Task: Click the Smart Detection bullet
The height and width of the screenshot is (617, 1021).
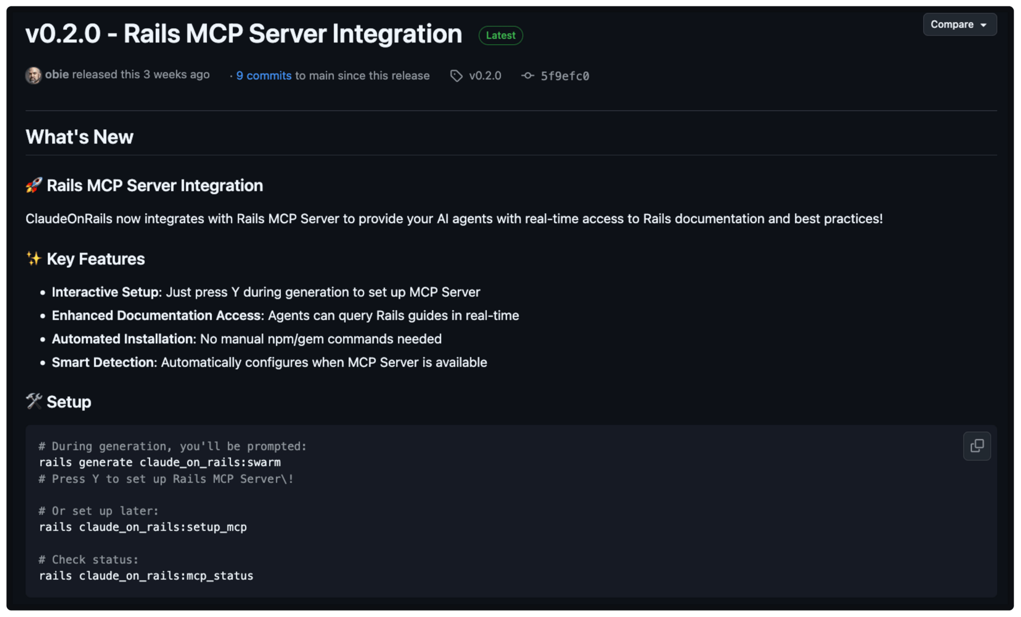Action: pos(269,362)
